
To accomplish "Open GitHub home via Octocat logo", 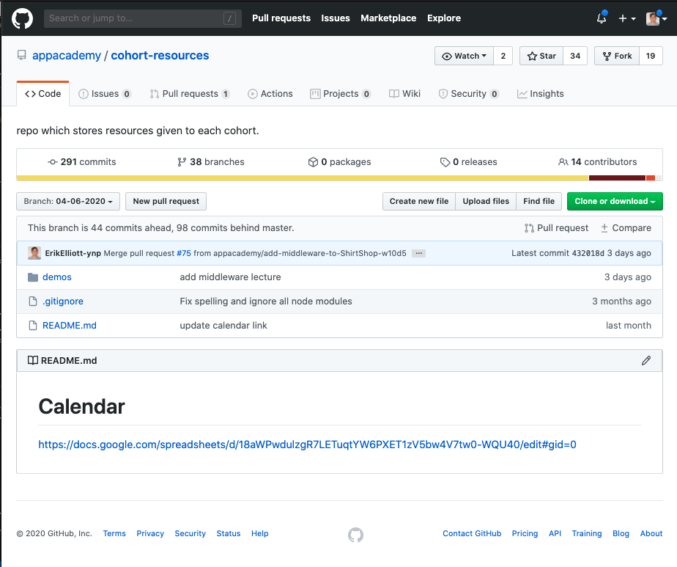I will pyautogui.click(x=22, y=18).
